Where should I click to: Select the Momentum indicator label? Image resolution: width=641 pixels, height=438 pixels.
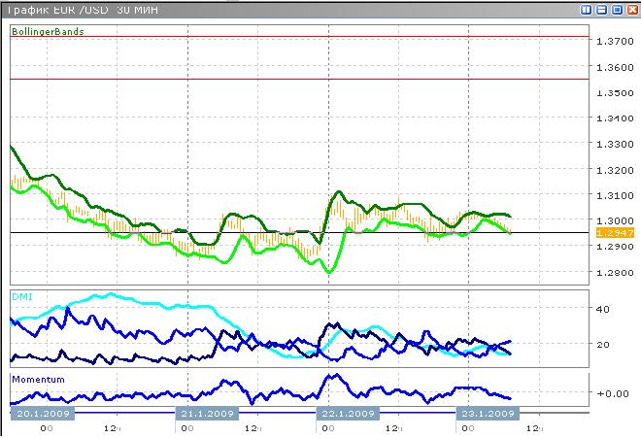point(38,378)
